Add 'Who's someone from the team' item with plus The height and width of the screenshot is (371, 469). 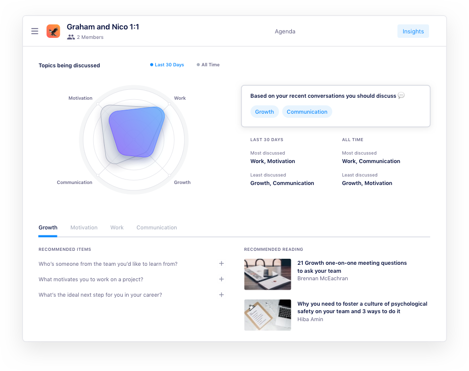point(222,263)
